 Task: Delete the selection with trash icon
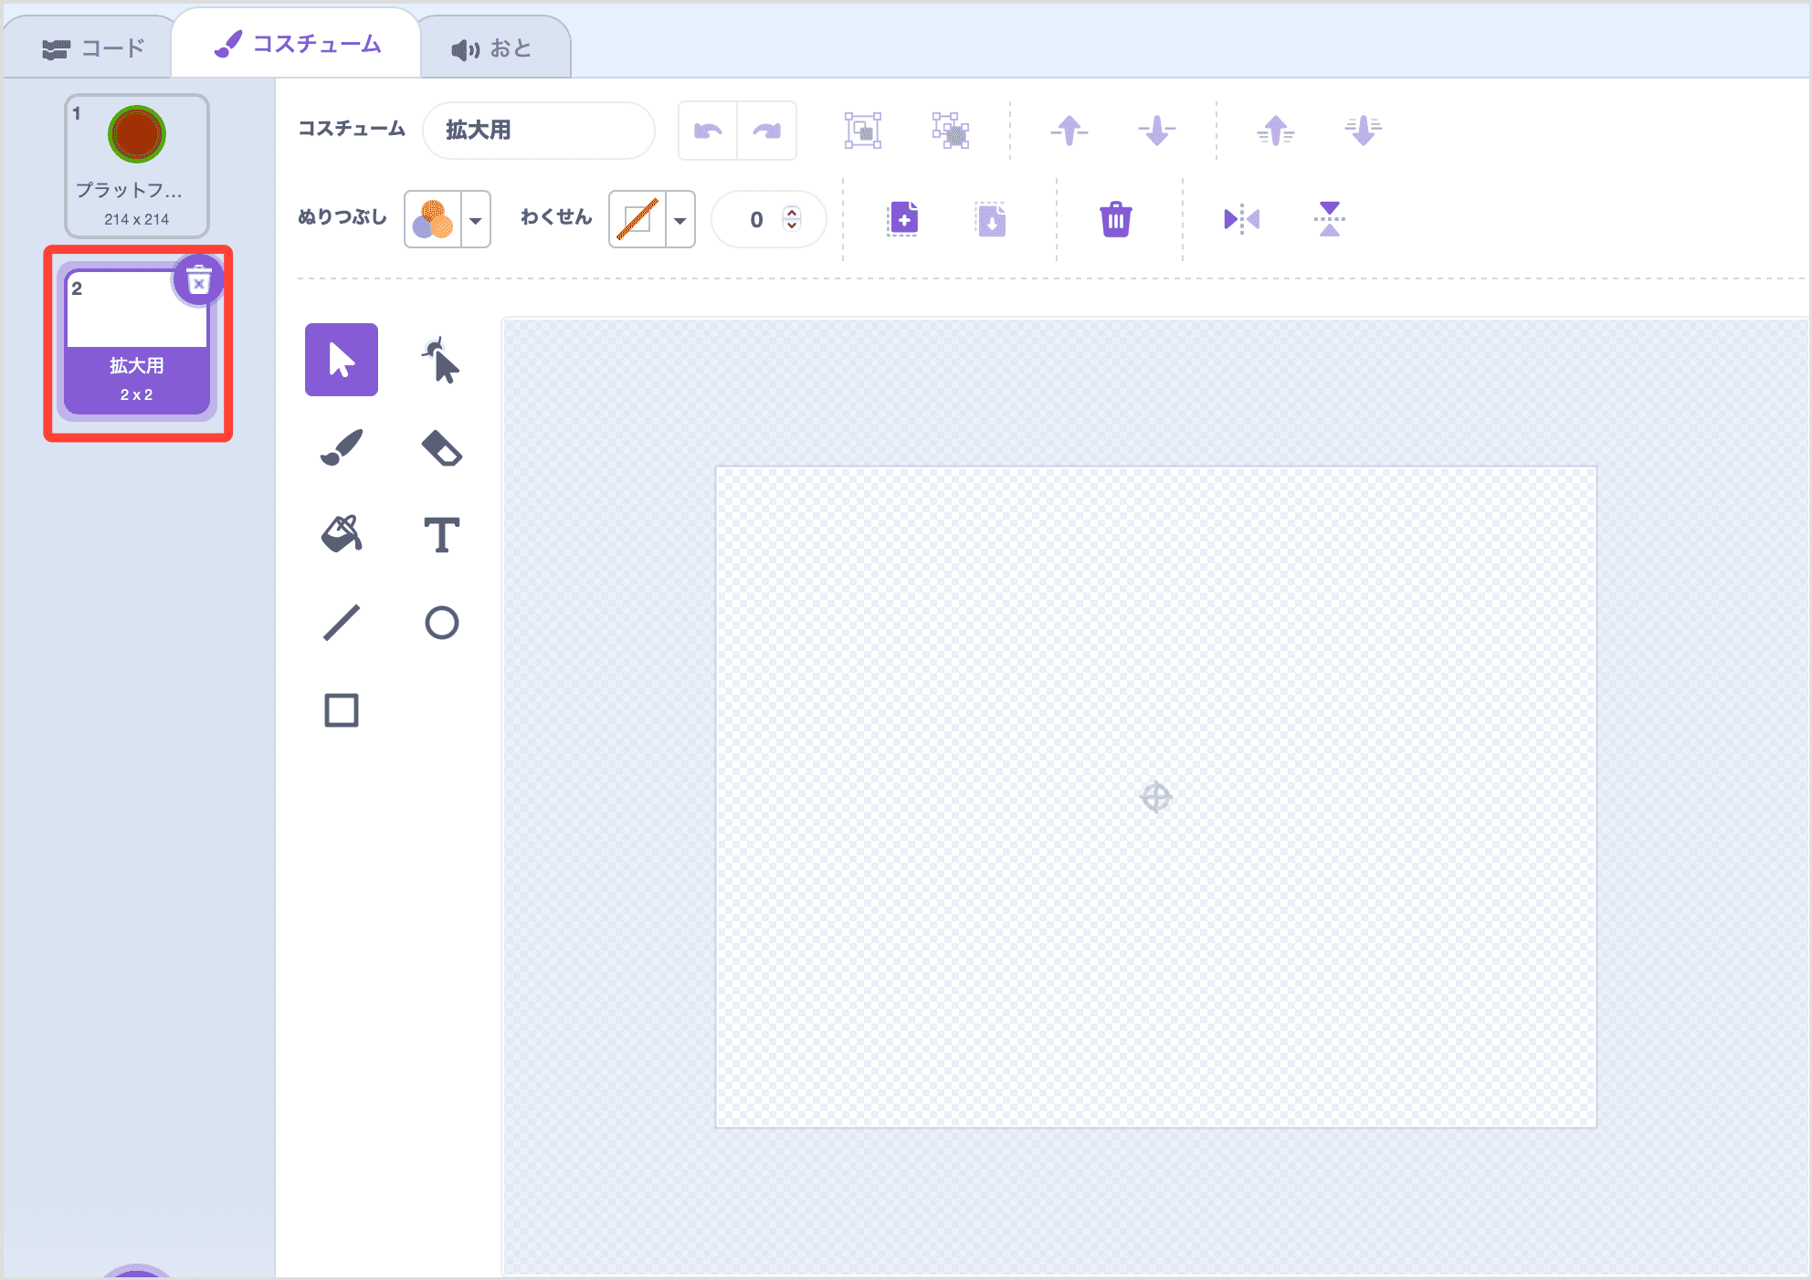point(1116,219)
